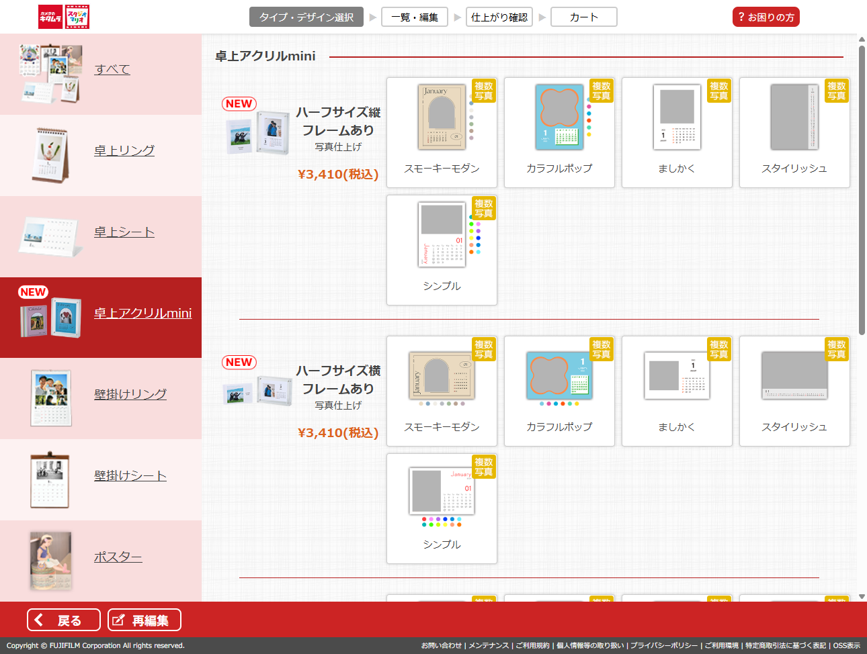Choose スモーキーモダン design under ハーフサイズ縦
867x654 pixels.
click(x=442, y=132)
